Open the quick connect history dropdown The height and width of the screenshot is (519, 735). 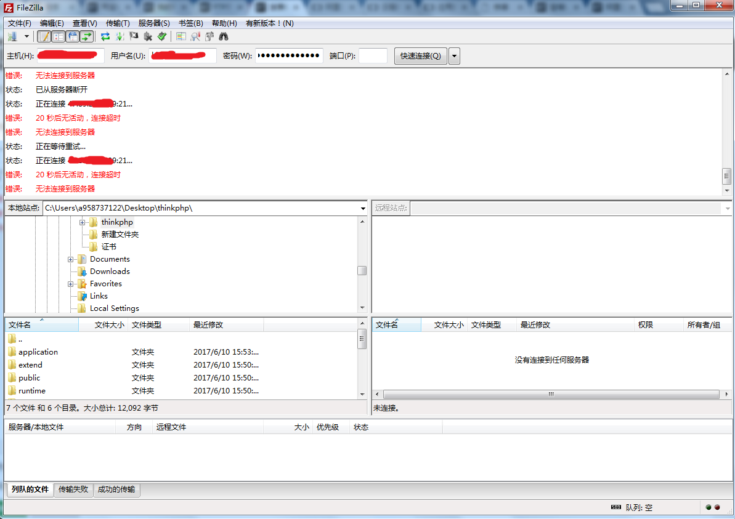454,56
